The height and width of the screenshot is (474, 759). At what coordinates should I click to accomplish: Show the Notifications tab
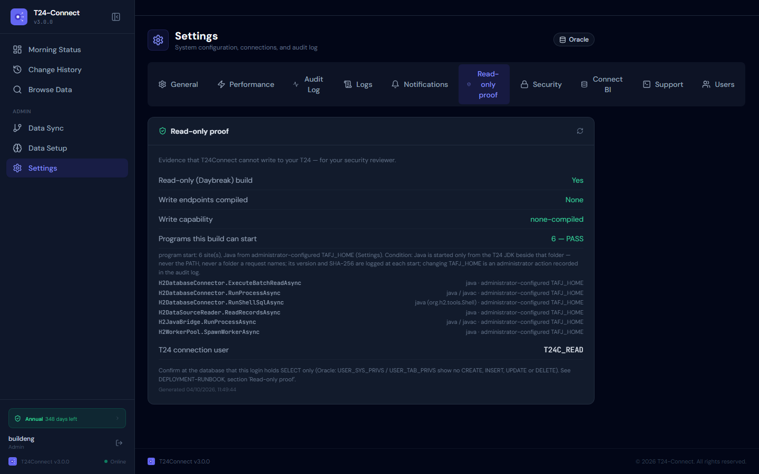[420, 84]
